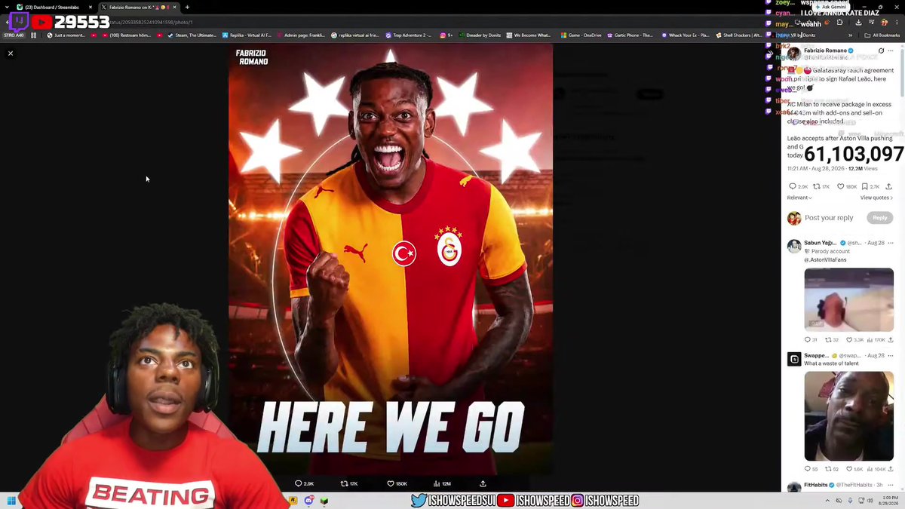Screen dimensions: 905x509
Task: Click the repost icon below the photo
Action: 344,483
